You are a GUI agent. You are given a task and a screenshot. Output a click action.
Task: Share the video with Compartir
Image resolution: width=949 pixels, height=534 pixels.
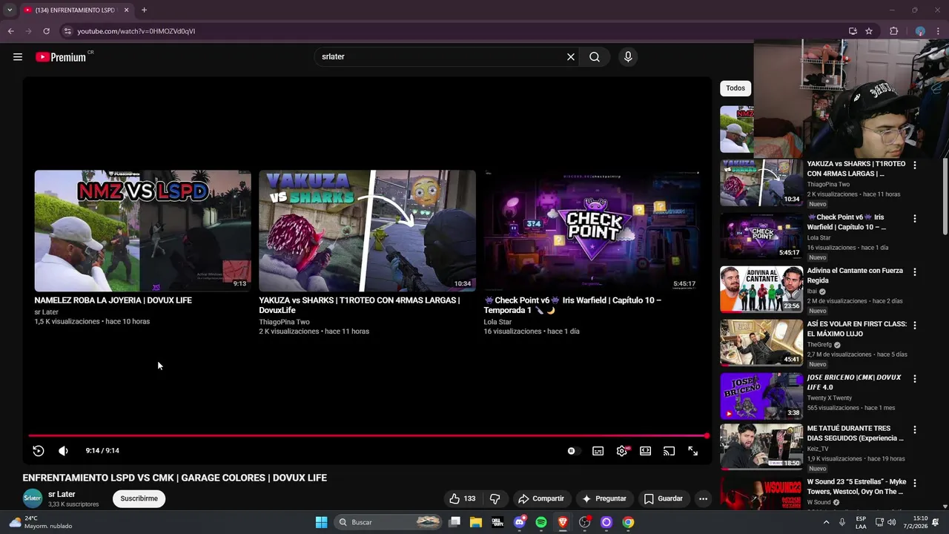541,499
